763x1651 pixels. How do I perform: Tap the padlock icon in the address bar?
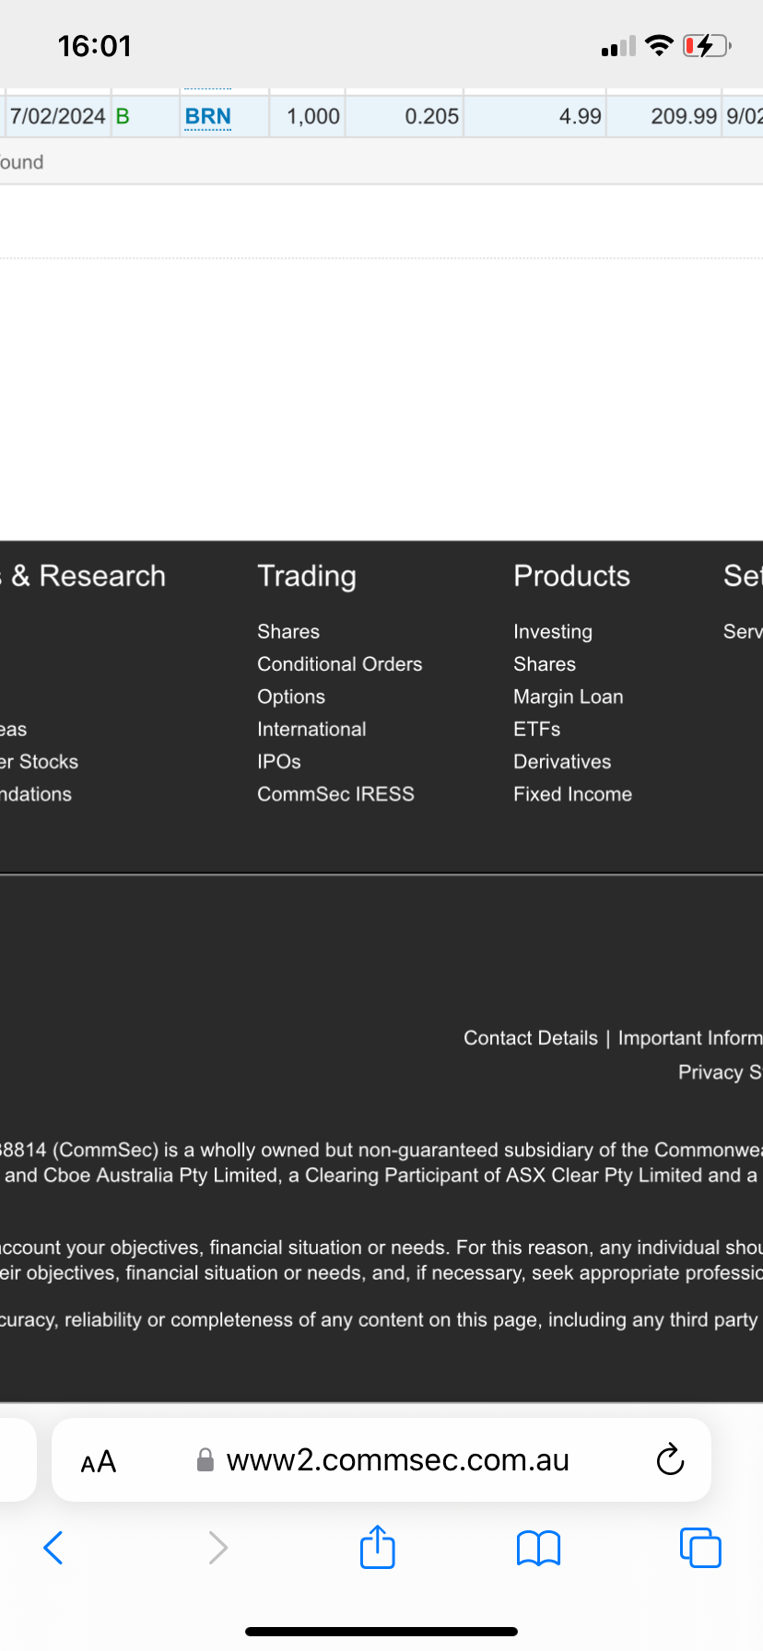(205, 1460)
